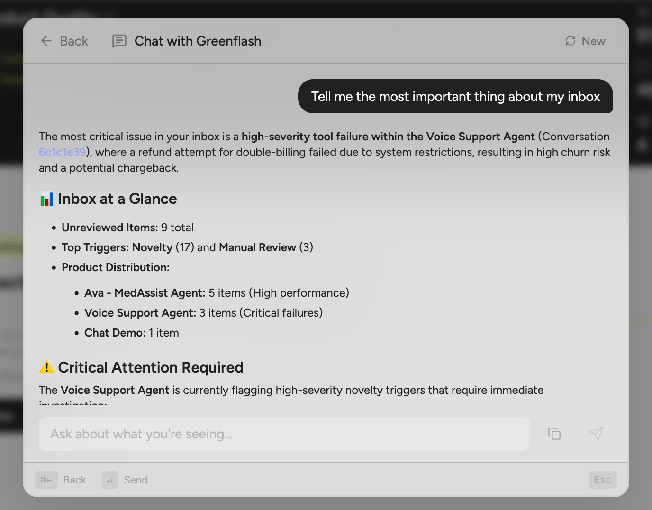Click the user message bubble about inbox
Screen dimensions: 652x510
(455, 96)
